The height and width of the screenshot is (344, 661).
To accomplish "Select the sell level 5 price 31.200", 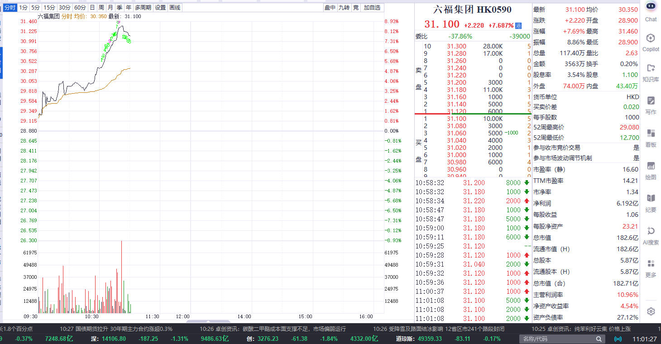I will tap(456, 82).
